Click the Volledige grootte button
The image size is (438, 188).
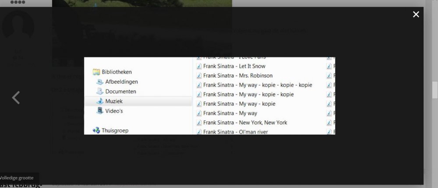(x=18, y=178)
